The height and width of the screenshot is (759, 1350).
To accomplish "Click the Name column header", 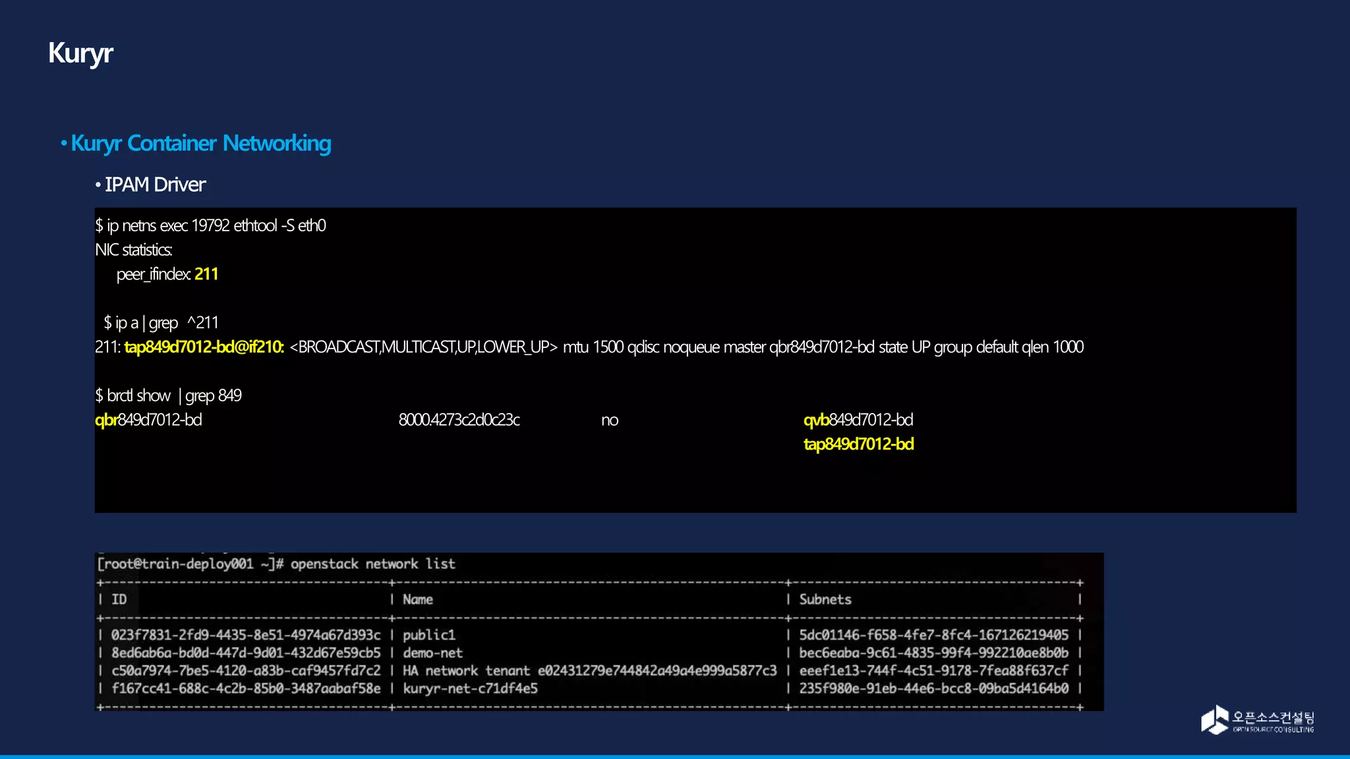I will (x=418, y=600).
